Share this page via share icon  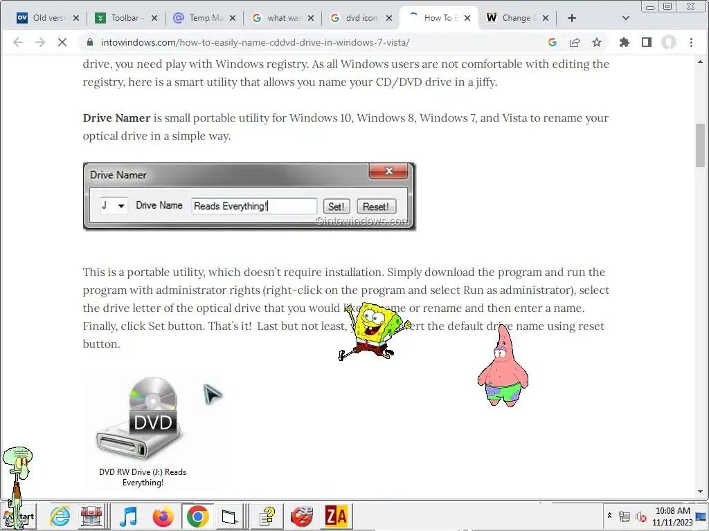point(575,42)
